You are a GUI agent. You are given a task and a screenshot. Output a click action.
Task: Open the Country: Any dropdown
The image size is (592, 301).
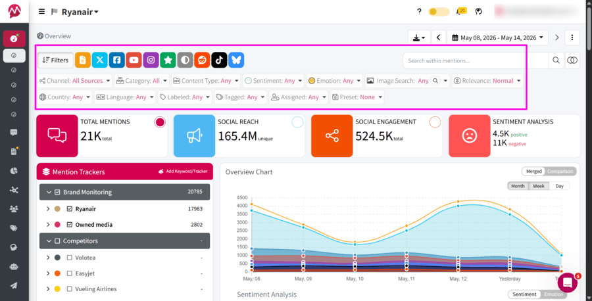pos(65,97)
